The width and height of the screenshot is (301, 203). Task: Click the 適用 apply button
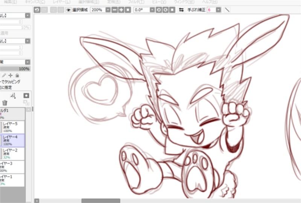pos(4,33)
